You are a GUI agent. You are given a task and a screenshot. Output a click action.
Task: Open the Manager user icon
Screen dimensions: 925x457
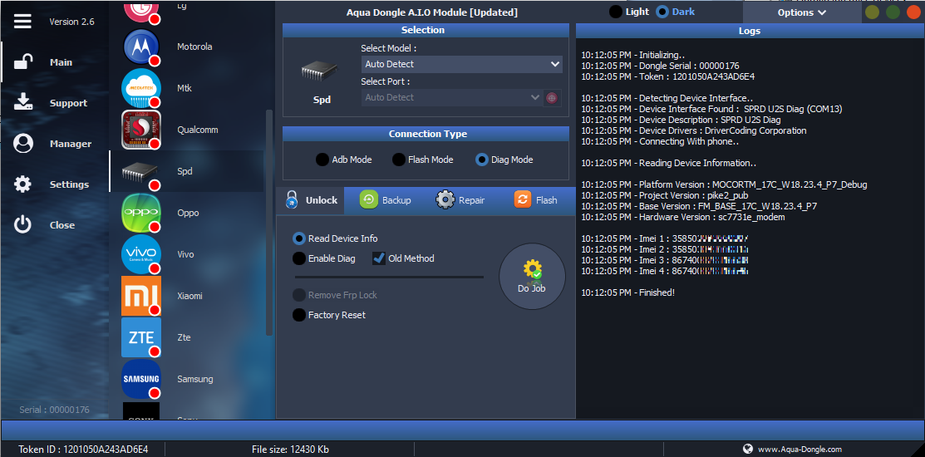point(23,143)
